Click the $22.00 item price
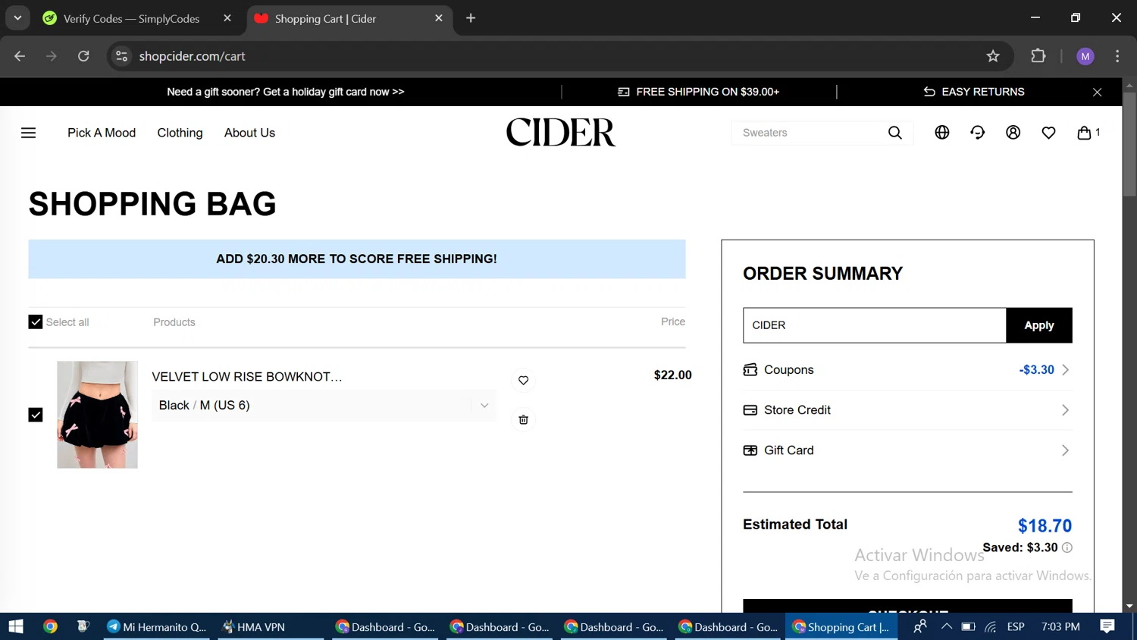 [x=673, y=375]
